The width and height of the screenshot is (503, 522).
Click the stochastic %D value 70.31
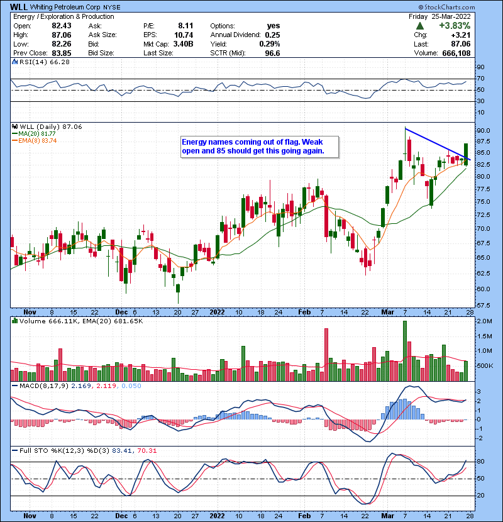(146, 451)
